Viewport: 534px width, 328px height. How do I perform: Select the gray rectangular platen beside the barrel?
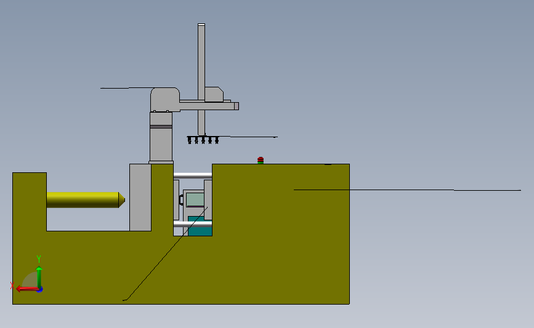pos(140,198)
